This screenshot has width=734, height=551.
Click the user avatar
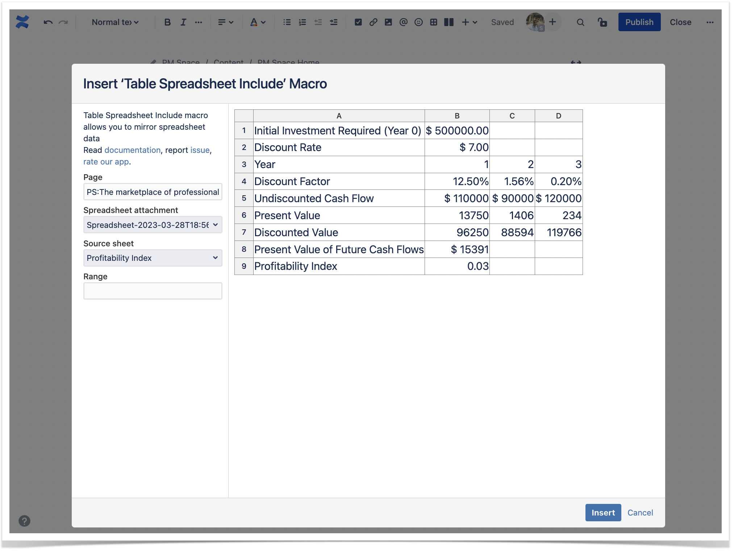point(535,22)
